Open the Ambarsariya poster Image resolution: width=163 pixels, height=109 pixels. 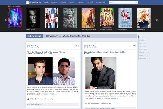pyautogui.click(x=144, y=18)
